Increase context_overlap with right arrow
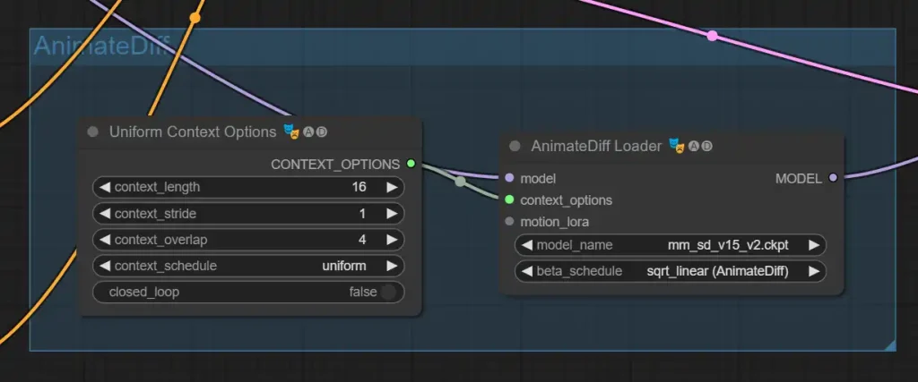Image resolution: width=918 pixels, height=382 pixels. 392,240
